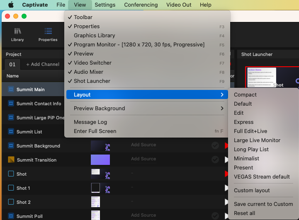Choose Custom layout

[263, 191]
